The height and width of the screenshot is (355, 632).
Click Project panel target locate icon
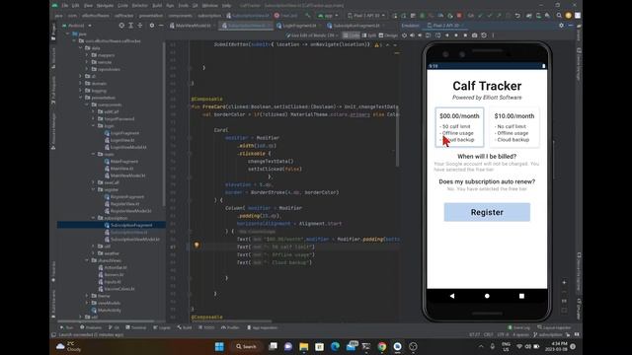[x=121, y=26]
